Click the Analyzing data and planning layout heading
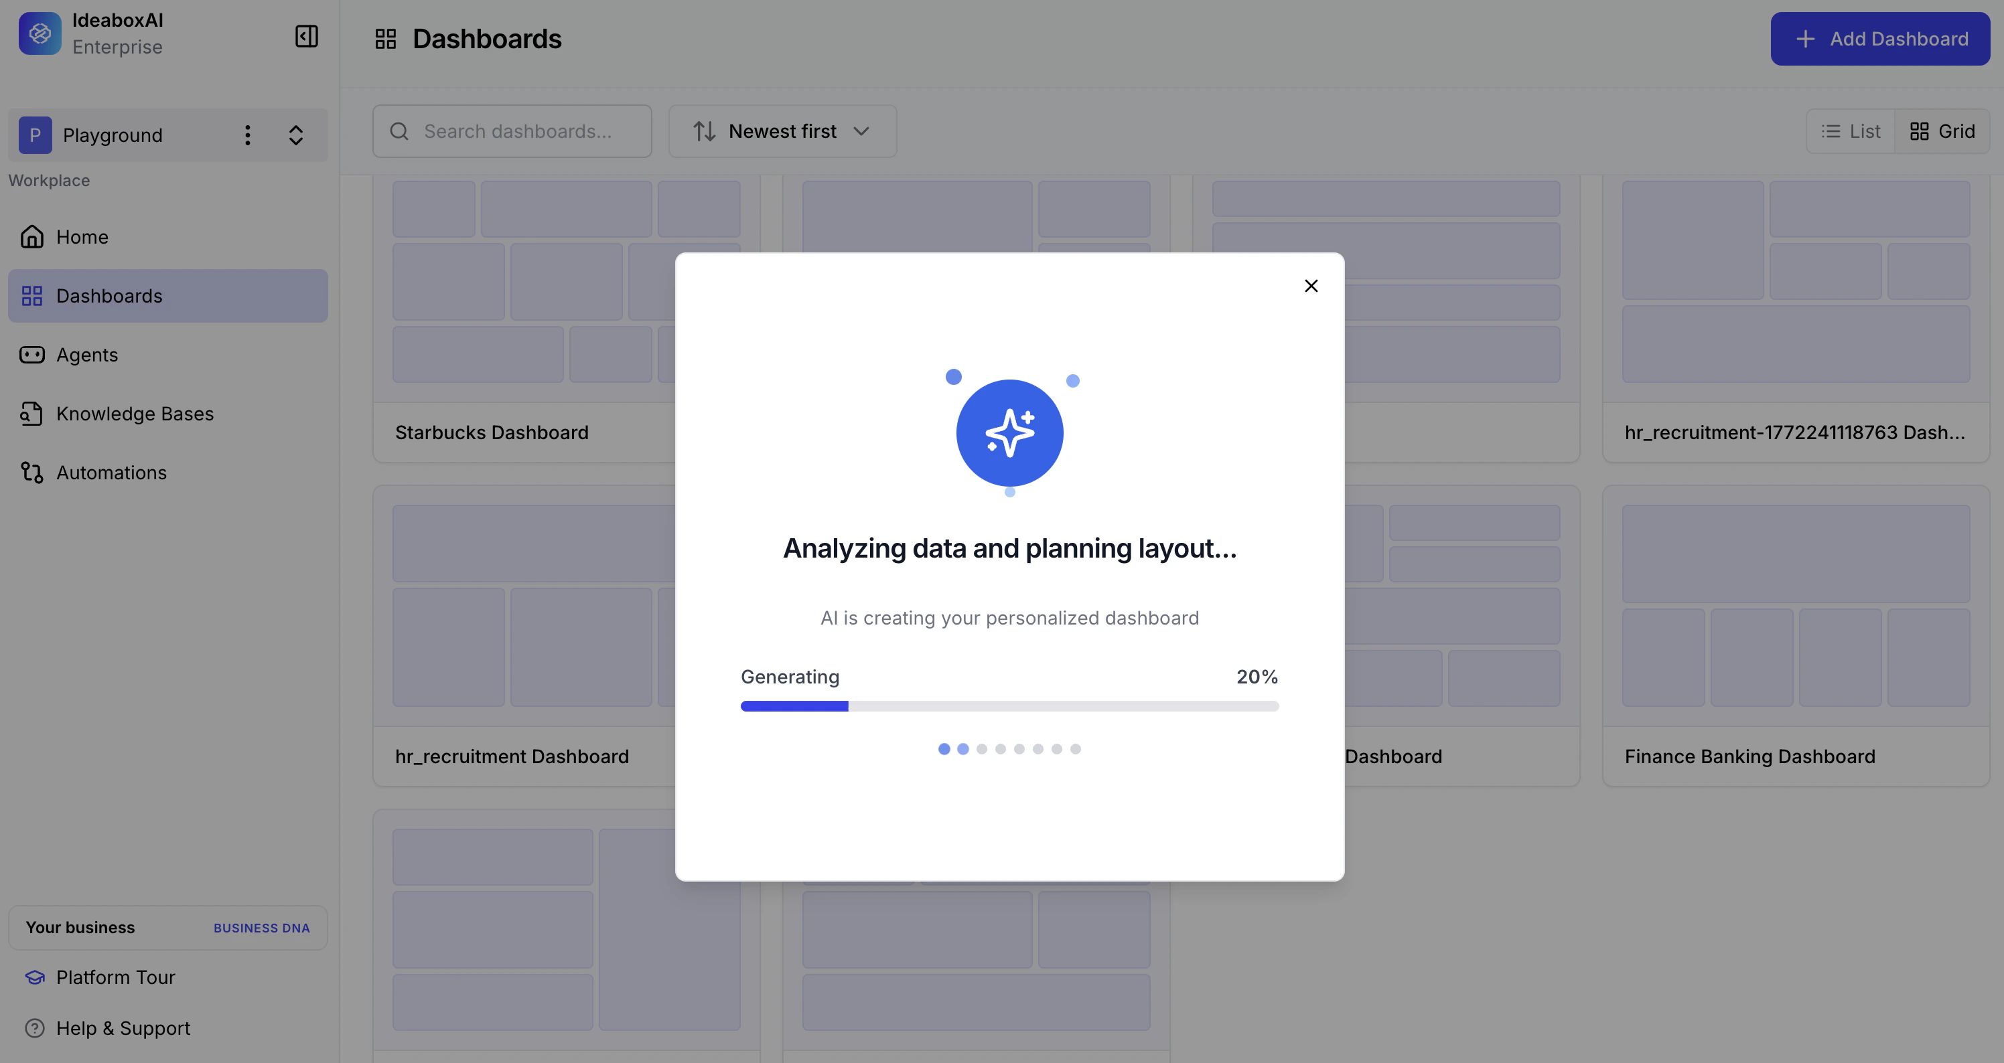The height and width of the screenshot is (1063, 2004). 1009,549
